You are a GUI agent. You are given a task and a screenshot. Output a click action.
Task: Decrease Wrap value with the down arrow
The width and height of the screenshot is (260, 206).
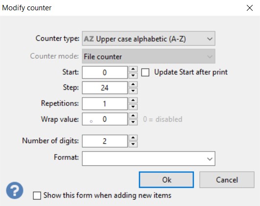[133, 122]
